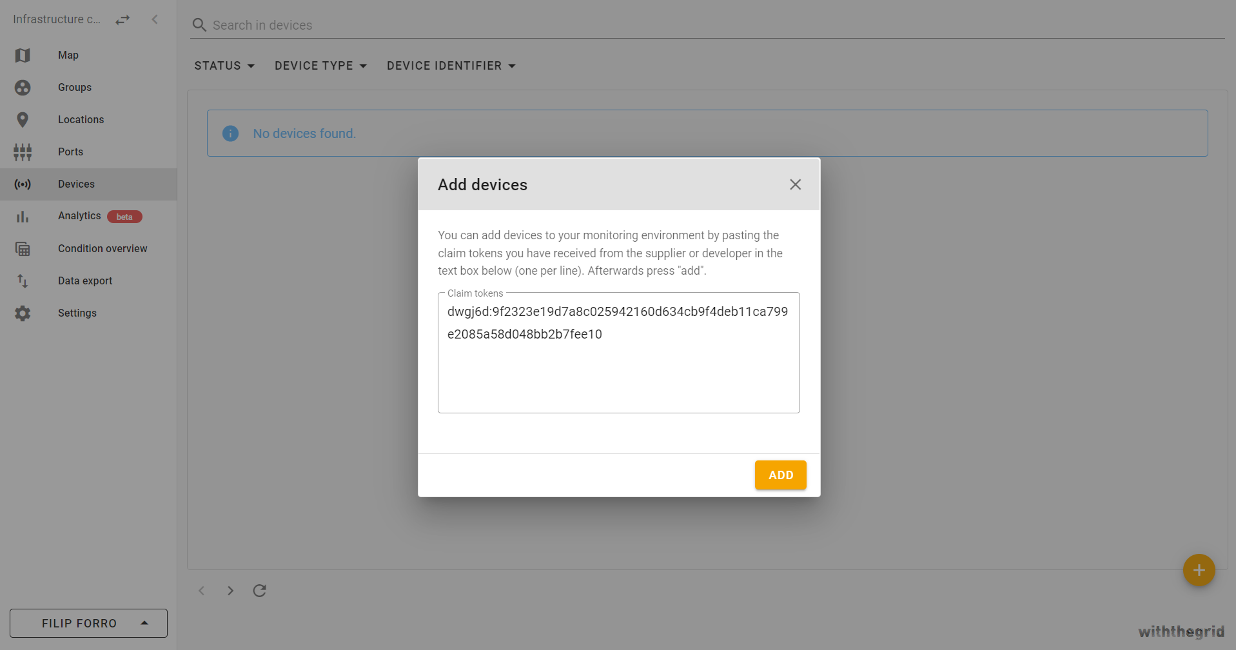Click inside the Claim tokens text box

tap(618, 353)
